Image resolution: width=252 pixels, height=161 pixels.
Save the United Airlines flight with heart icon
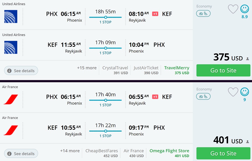click(x=233, y=9)
